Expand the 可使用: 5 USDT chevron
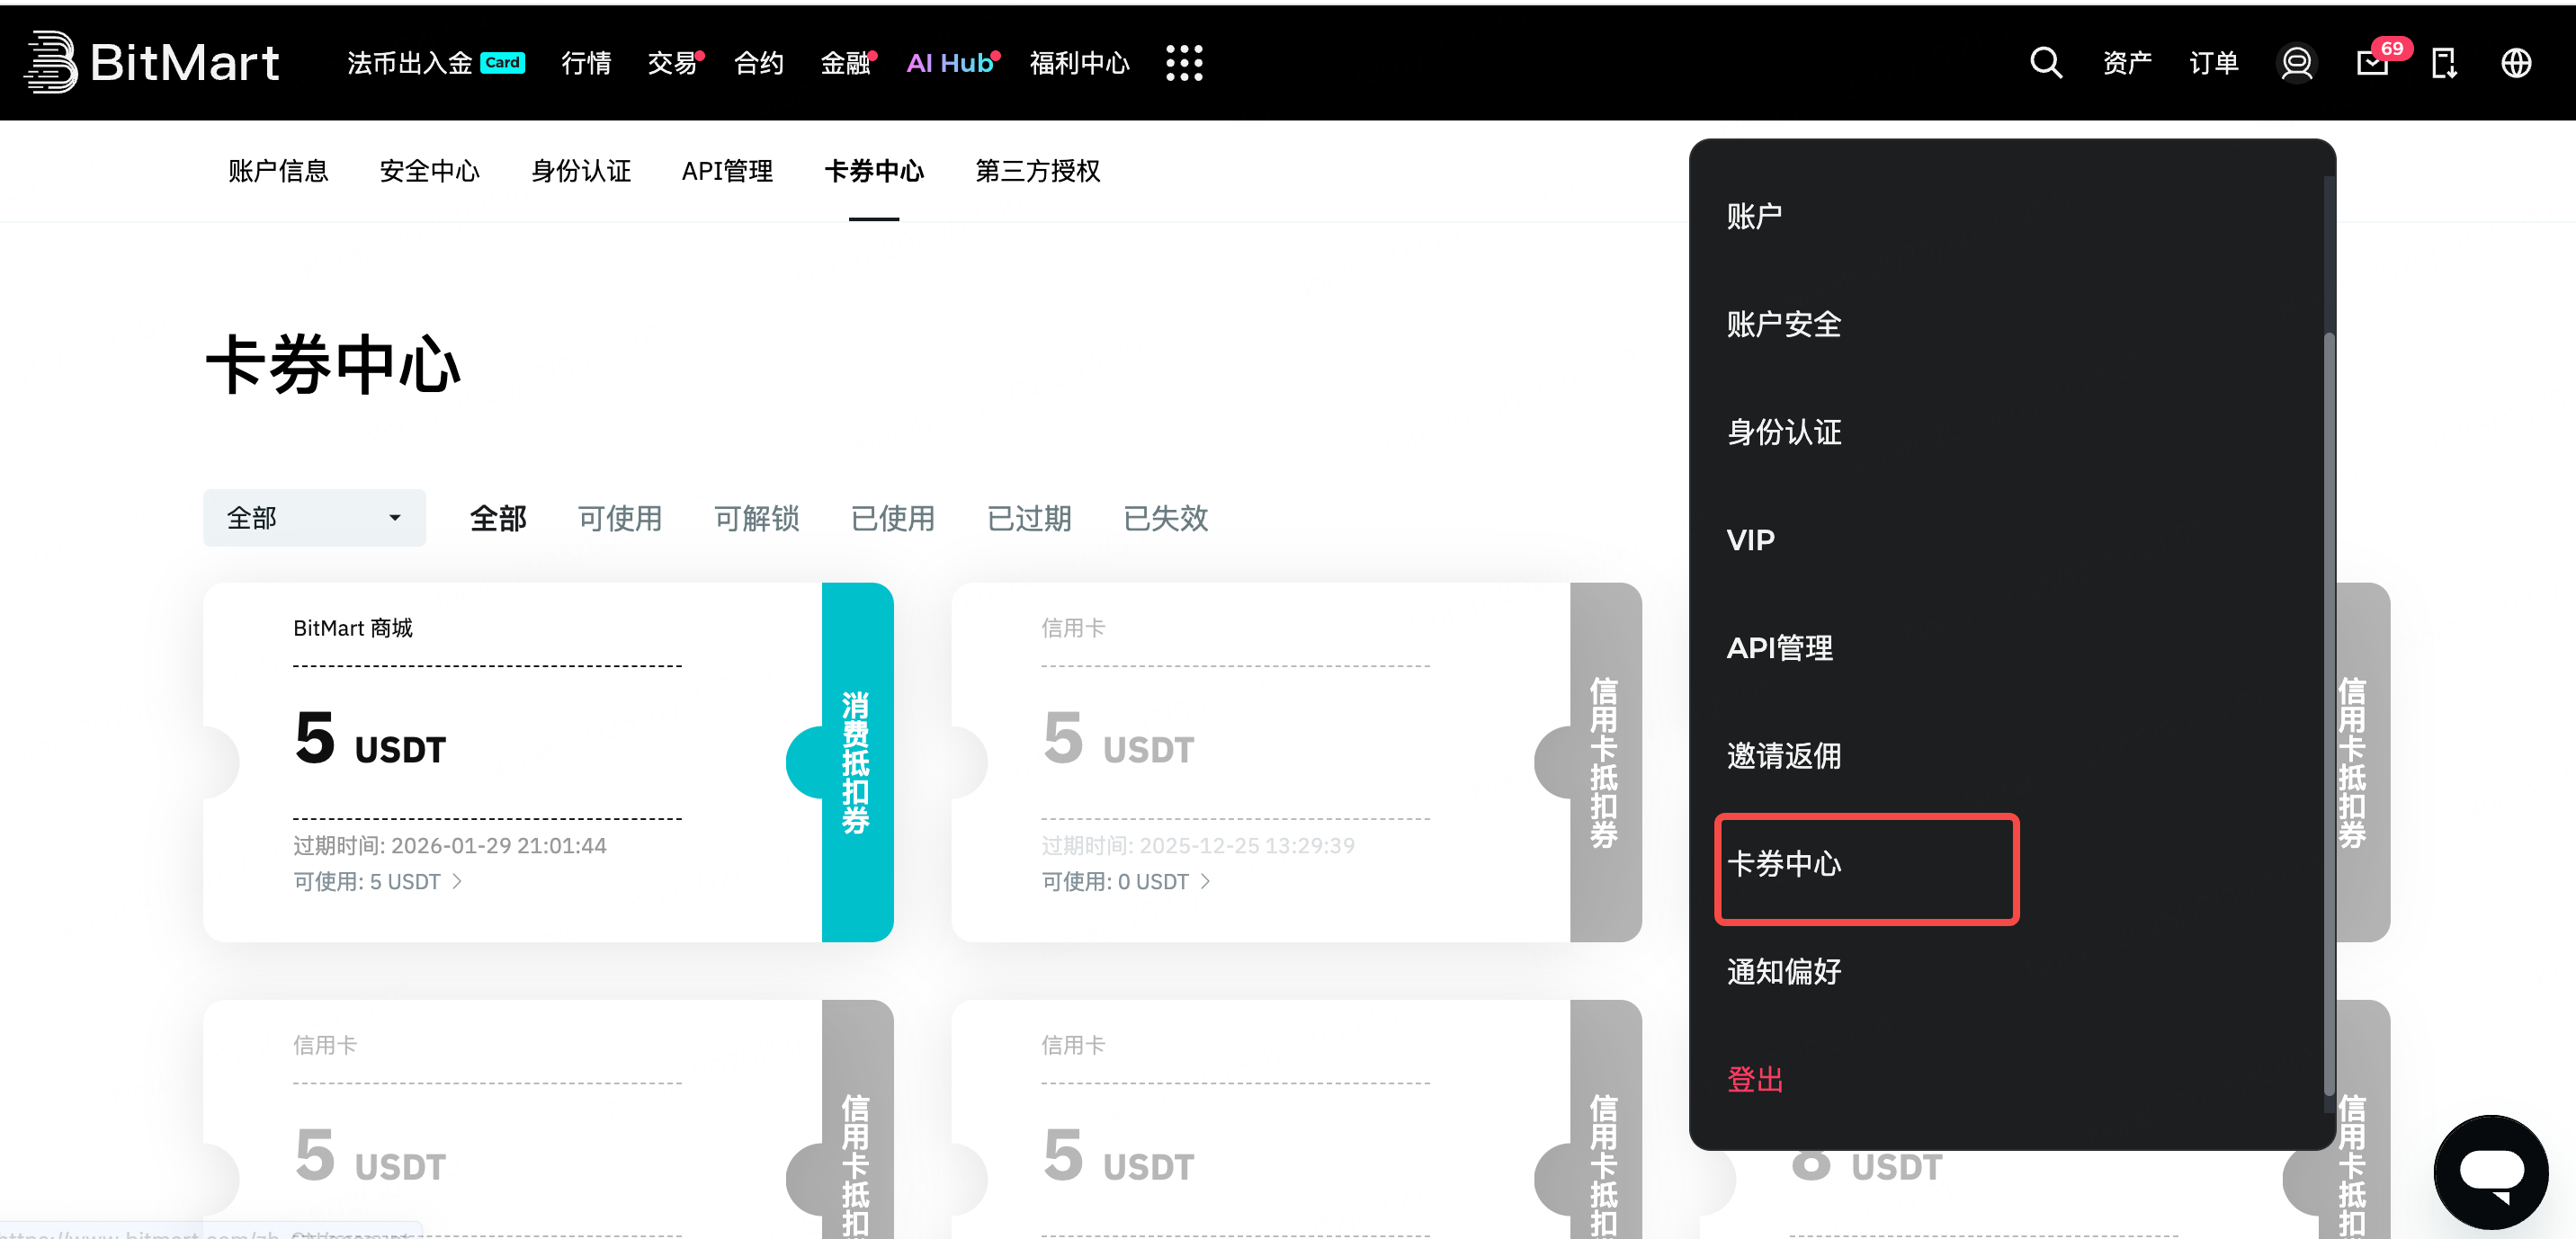This screenshot has width=2576, height=1239. coord(458,881)
